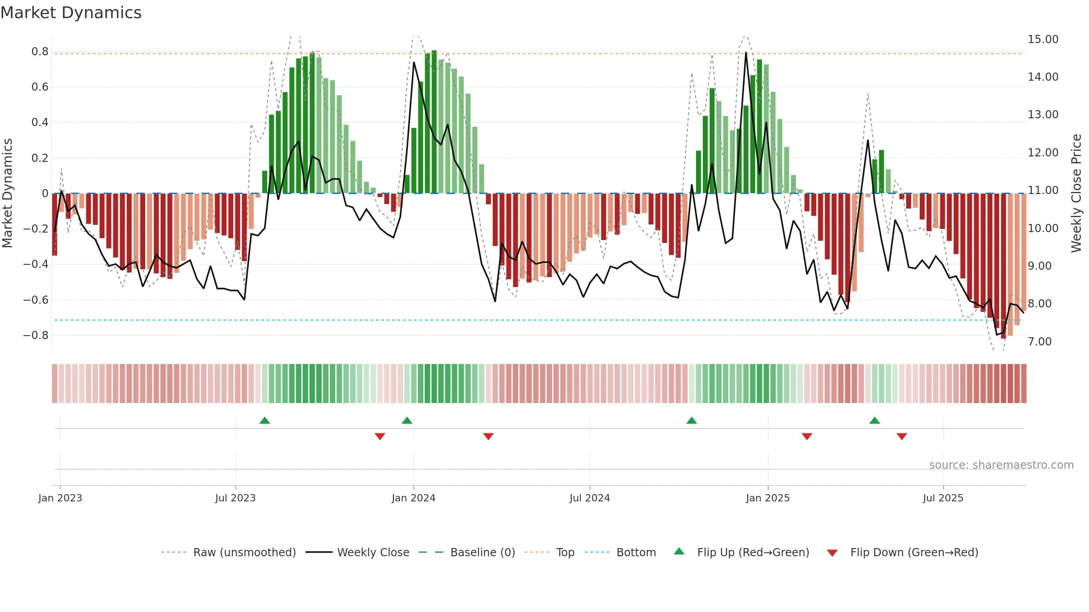Click the source: sharemaestro.com text
Image resolution: width=1089 pixels, height=612 pixels.
(x=1001, y=465)
